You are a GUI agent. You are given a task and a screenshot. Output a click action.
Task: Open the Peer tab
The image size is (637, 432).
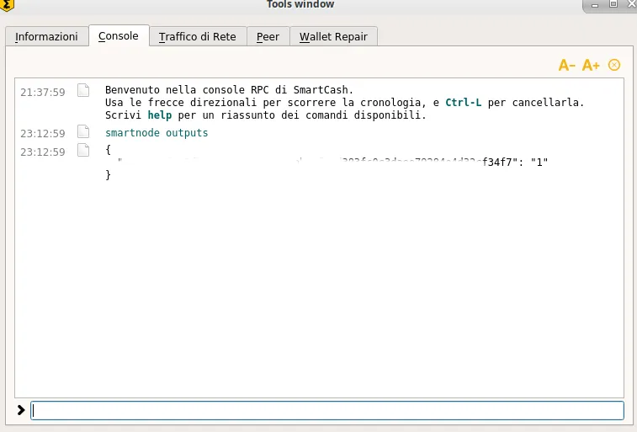point(268,36)
